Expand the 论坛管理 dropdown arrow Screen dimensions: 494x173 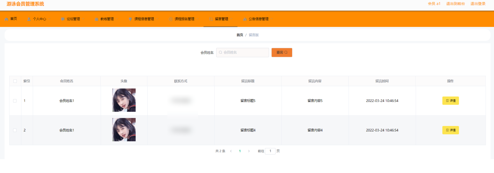point(84,19)
